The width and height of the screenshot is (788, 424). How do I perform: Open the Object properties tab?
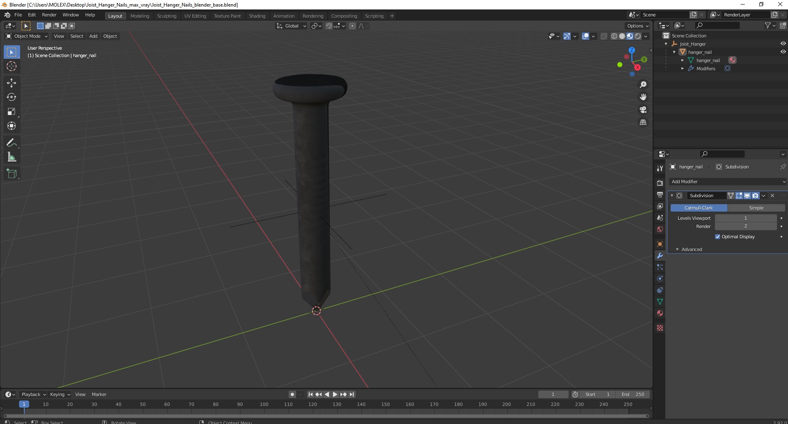[660, 244]
